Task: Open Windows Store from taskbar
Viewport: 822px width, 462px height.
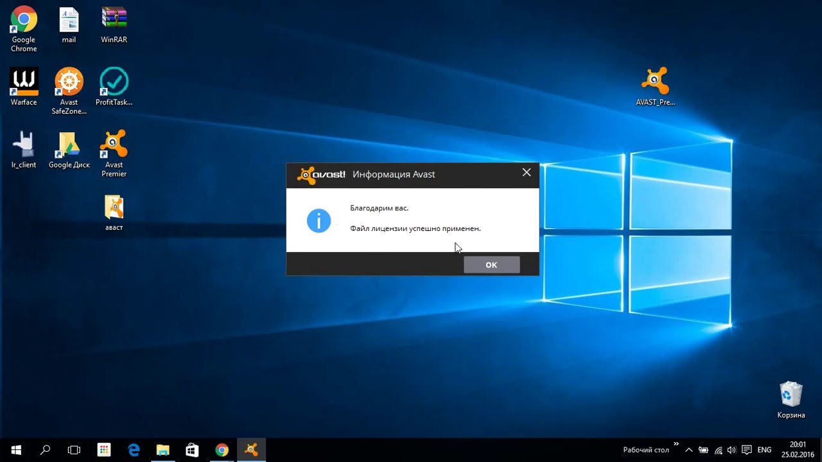Action: 192,450
